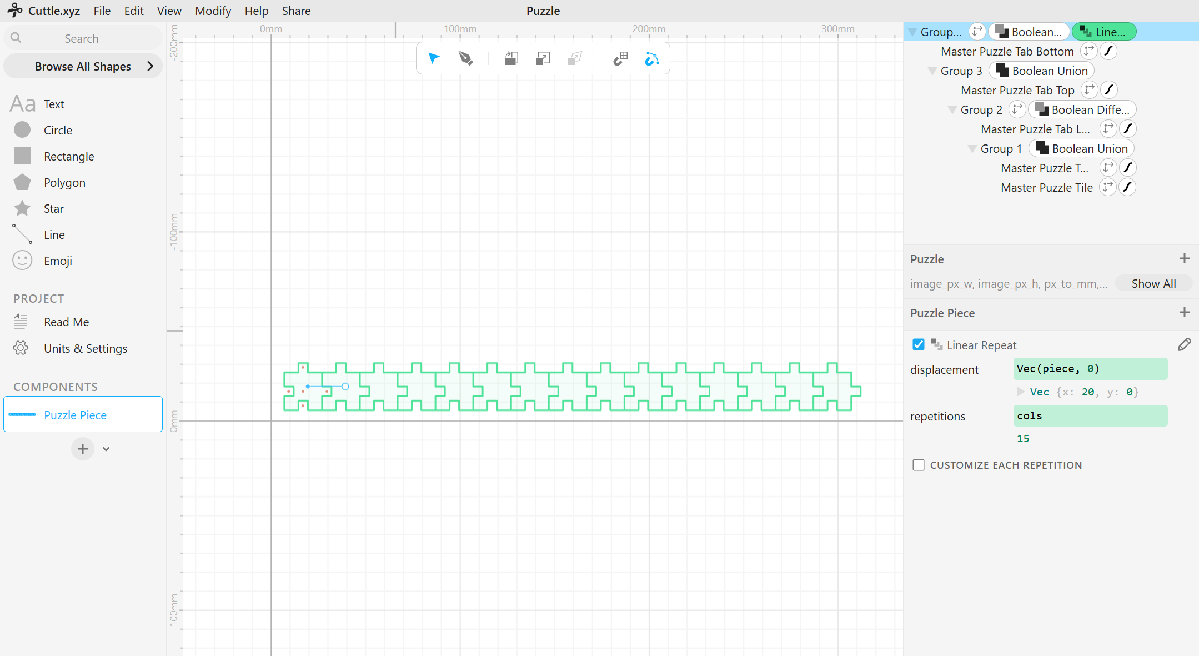Click the scale shape toolbar icon
Viewport: 1199px width, 656px height.
point(543,58)
